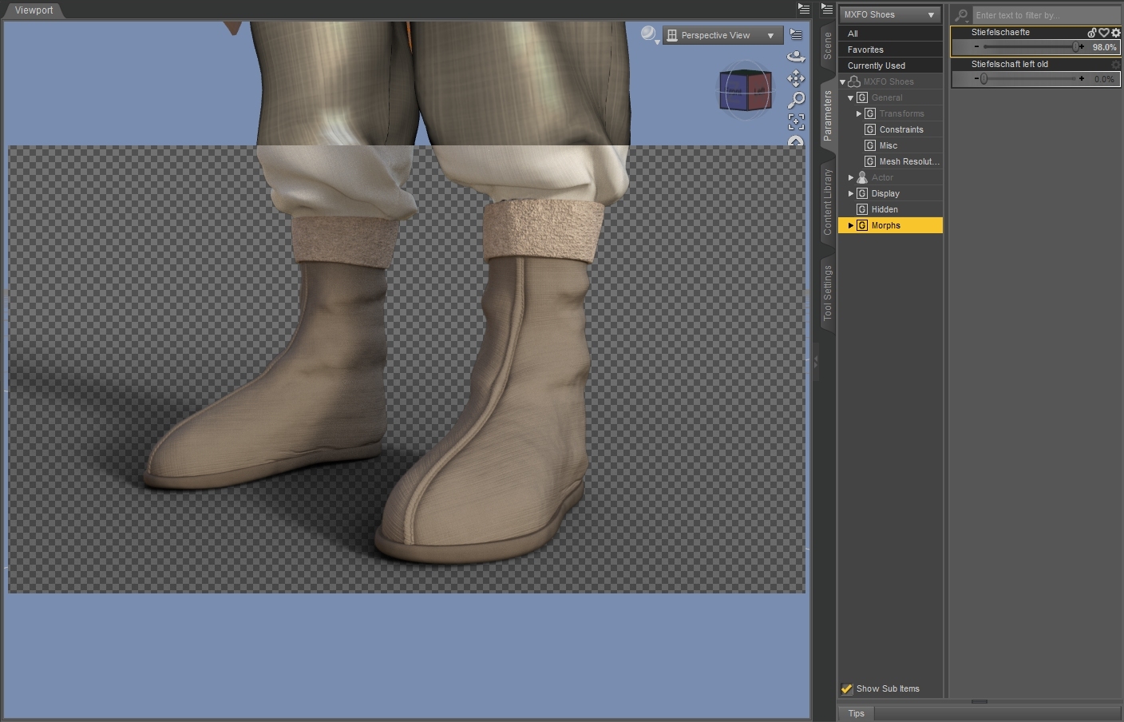Select the Currently Used filter
Screen dimensions: 1124x722
(x=877, y=65)
